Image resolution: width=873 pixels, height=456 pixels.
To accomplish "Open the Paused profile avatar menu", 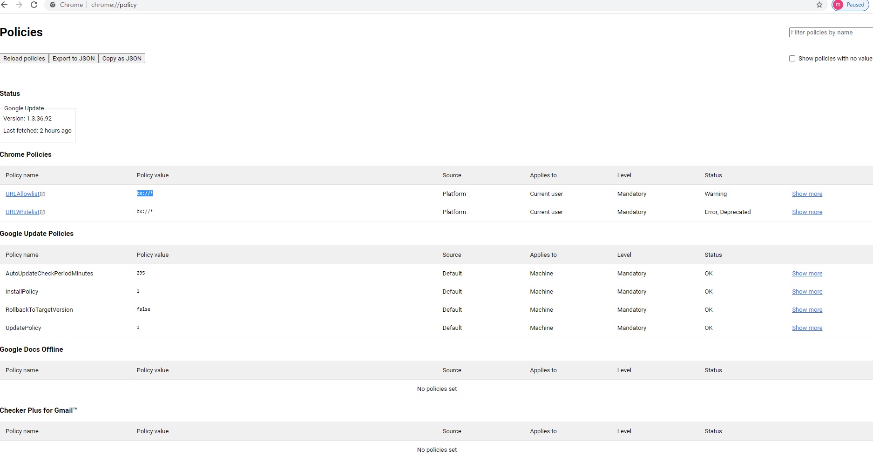I will tap(850, 5).
